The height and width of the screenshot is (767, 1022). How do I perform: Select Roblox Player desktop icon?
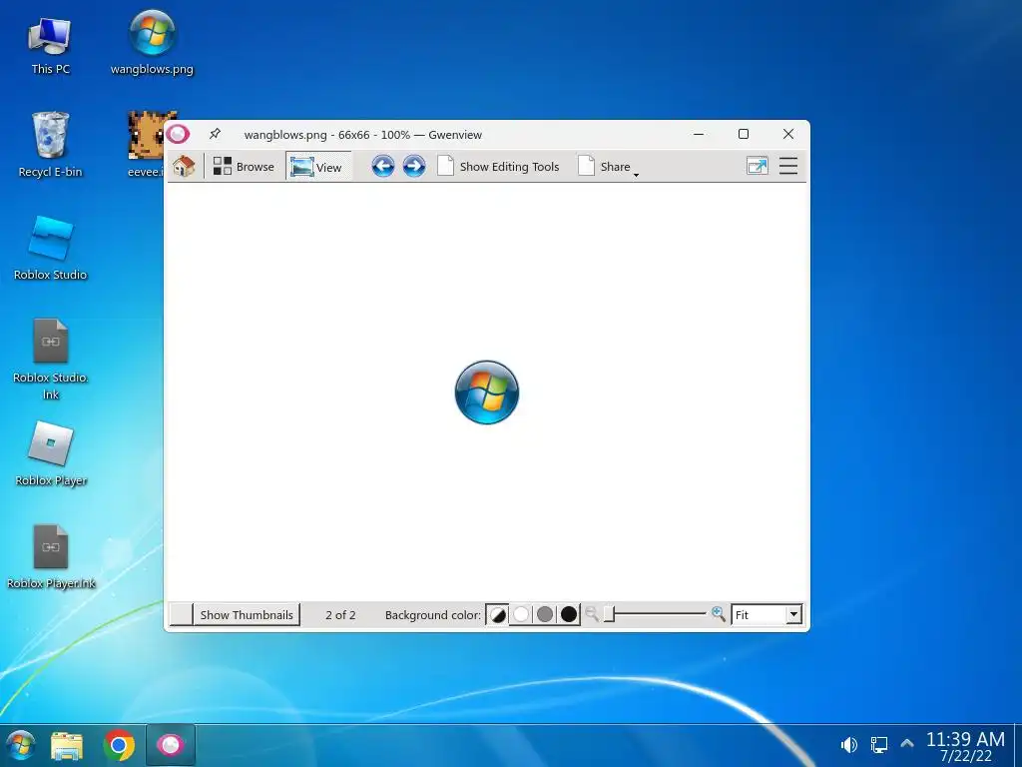click(51, 454)
